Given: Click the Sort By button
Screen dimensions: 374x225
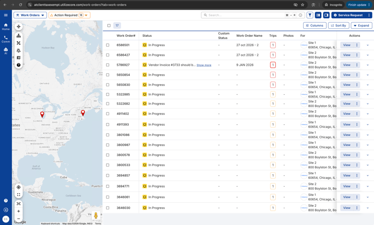Looking at the screenshot, I should point(338,26).
